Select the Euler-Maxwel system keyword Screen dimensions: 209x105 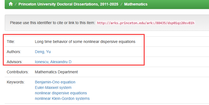point(53,87)
